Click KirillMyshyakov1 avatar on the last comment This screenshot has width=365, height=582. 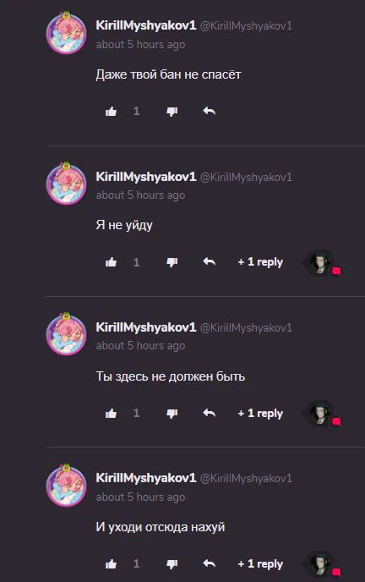[67, 485]
